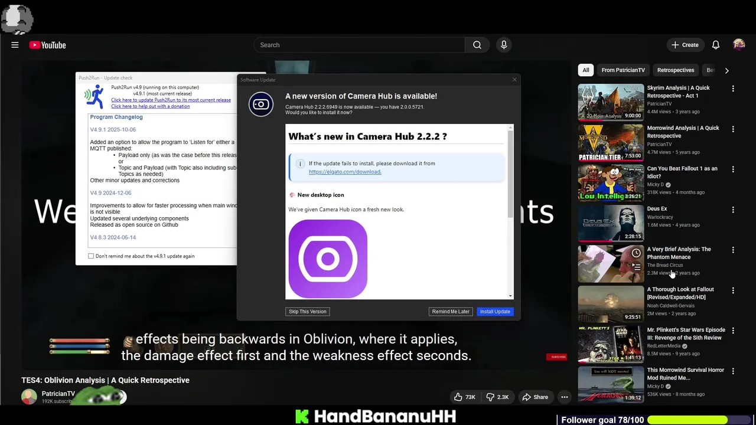Go to the YouTube home logo

click(x=47, y=45)
